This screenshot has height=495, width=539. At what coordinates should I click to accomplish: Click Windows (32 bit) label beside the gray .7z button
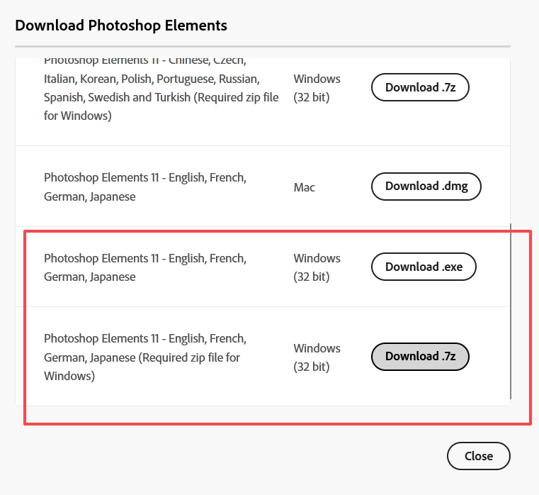click(317, 357)
